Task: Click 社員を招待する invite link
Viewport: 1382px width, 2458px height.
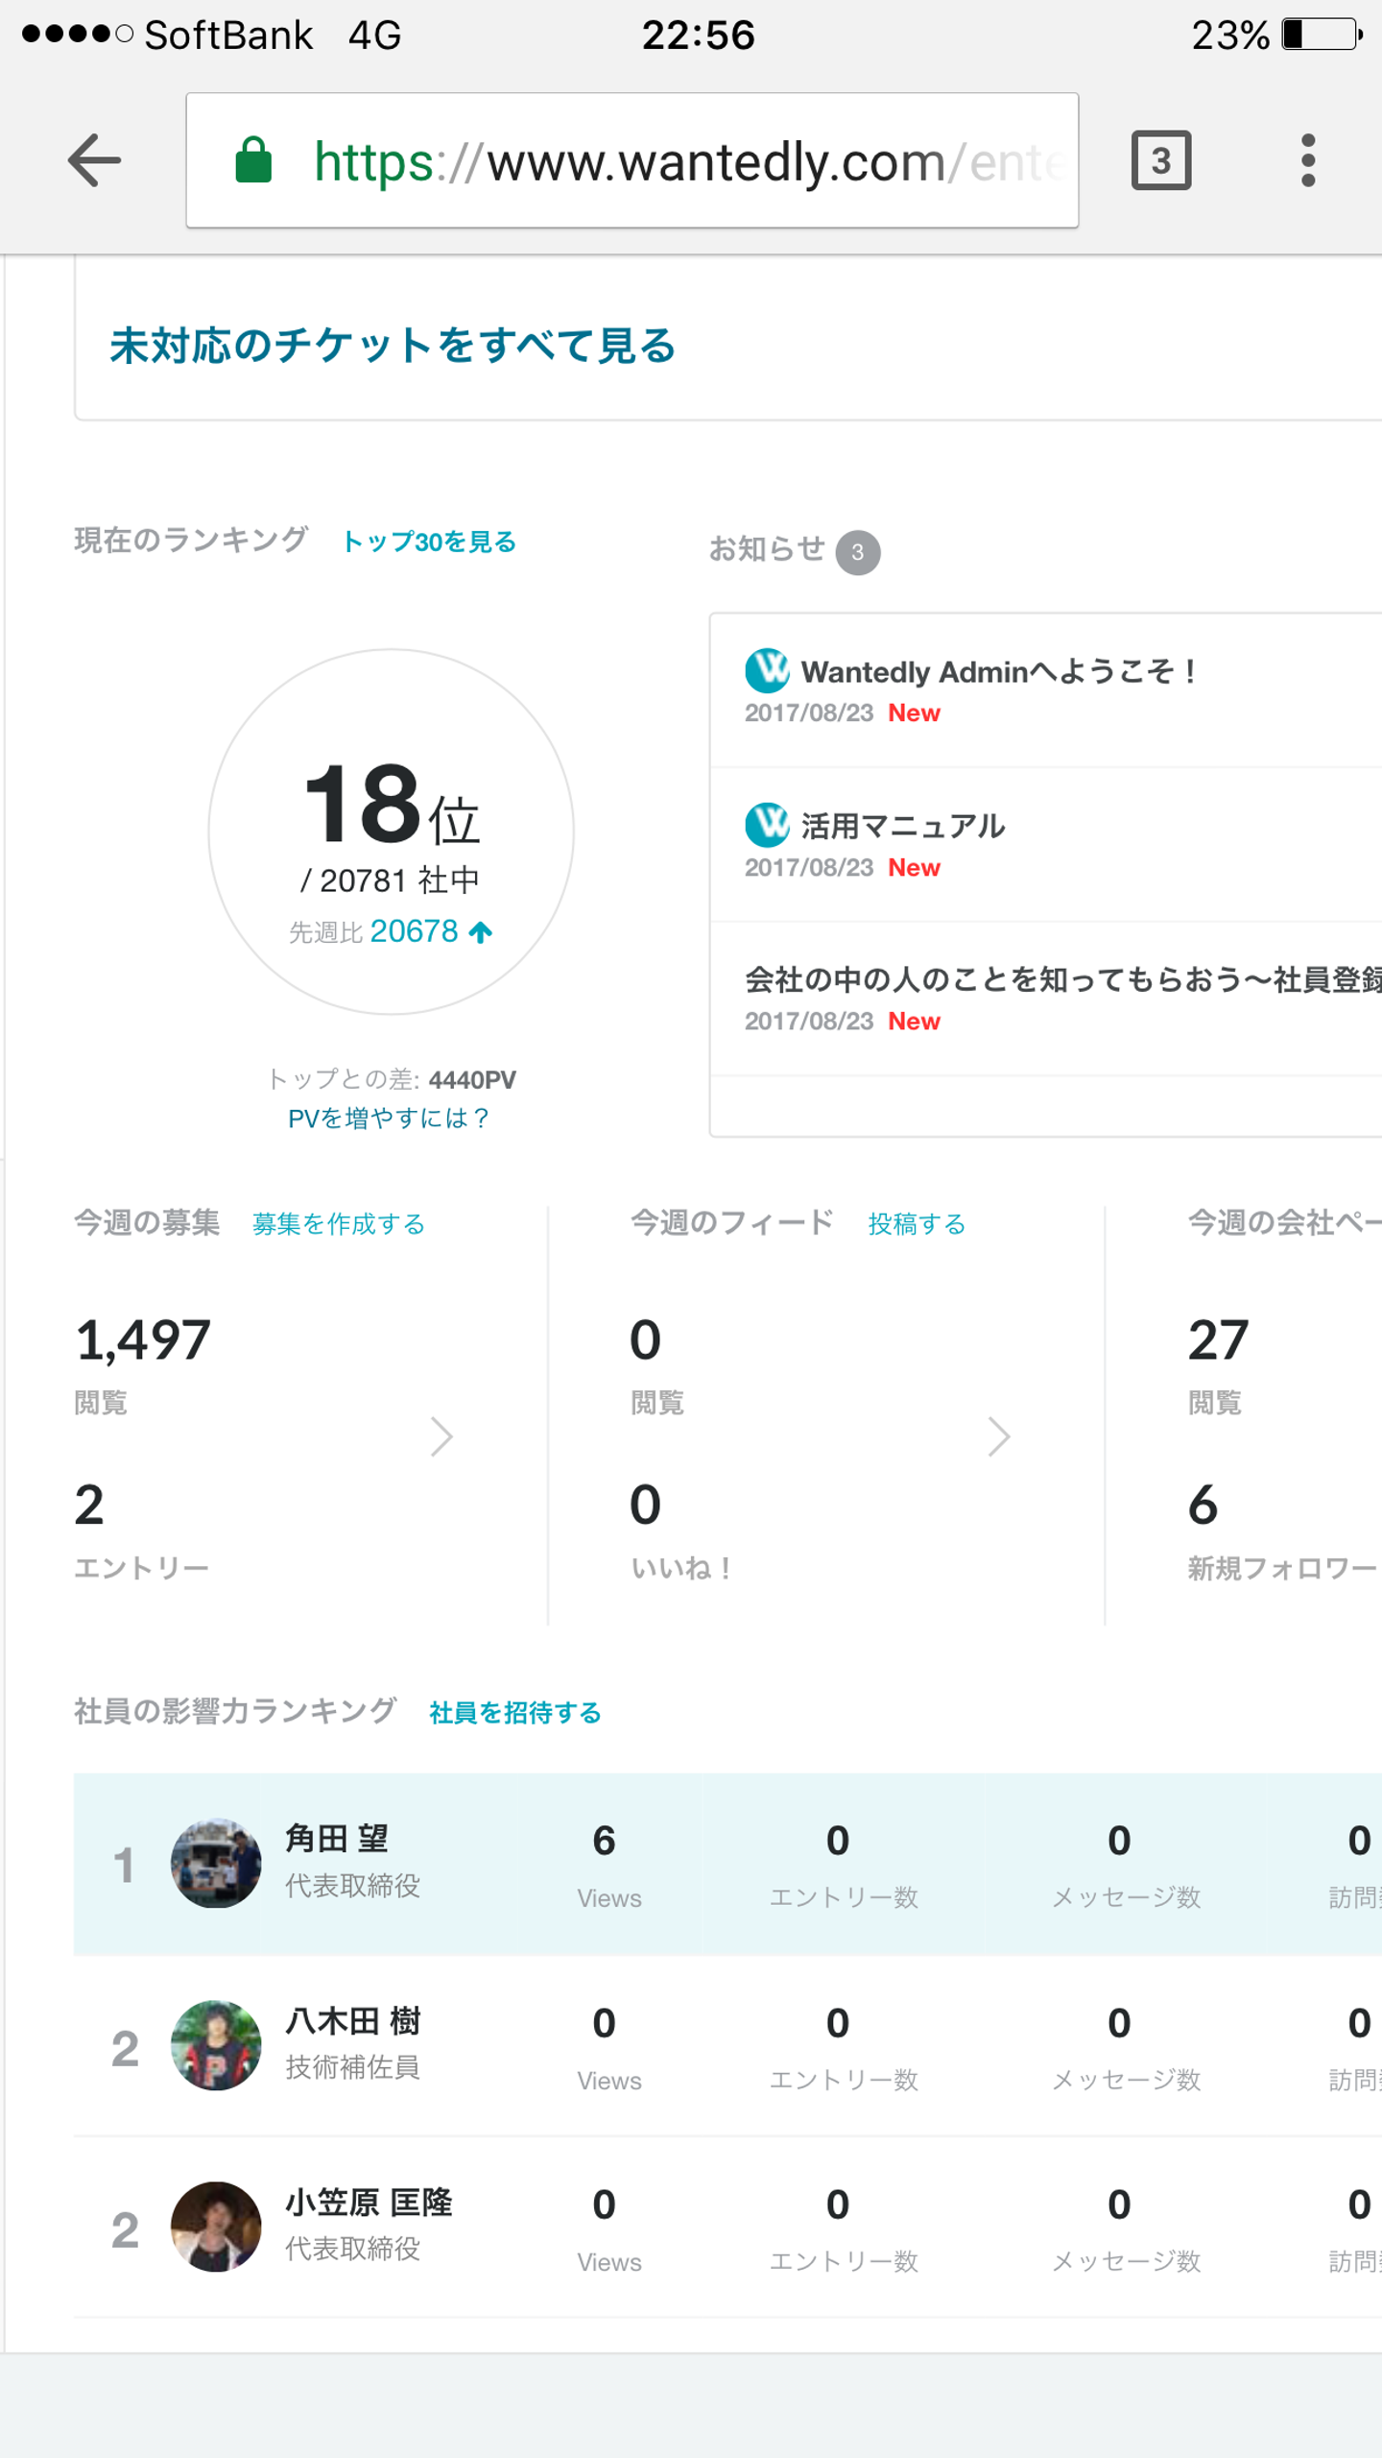Action: [514, 1713]
